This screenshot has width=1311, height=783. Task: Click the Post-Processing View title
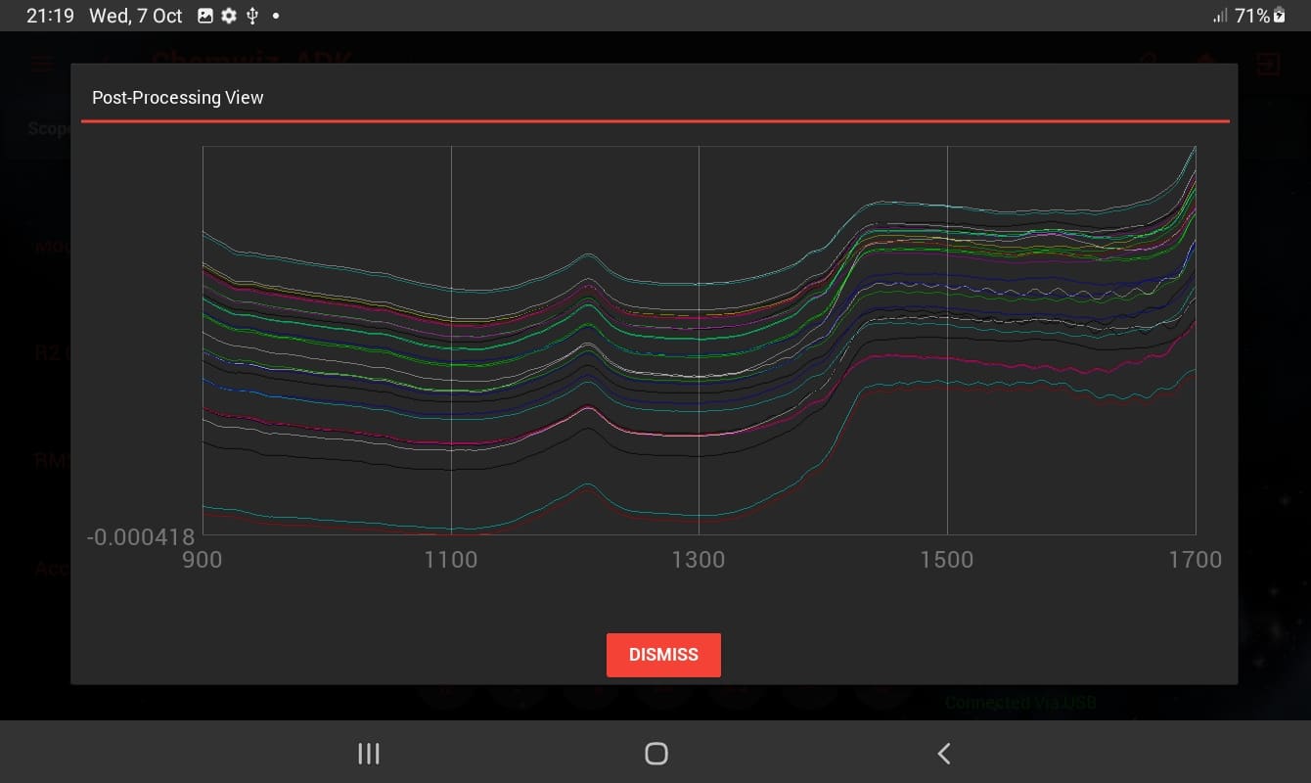[178, 98]
